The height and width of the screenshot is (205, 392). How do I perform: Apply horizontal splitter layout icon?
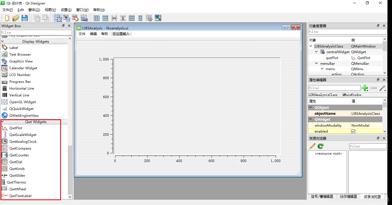coord(114,18)
